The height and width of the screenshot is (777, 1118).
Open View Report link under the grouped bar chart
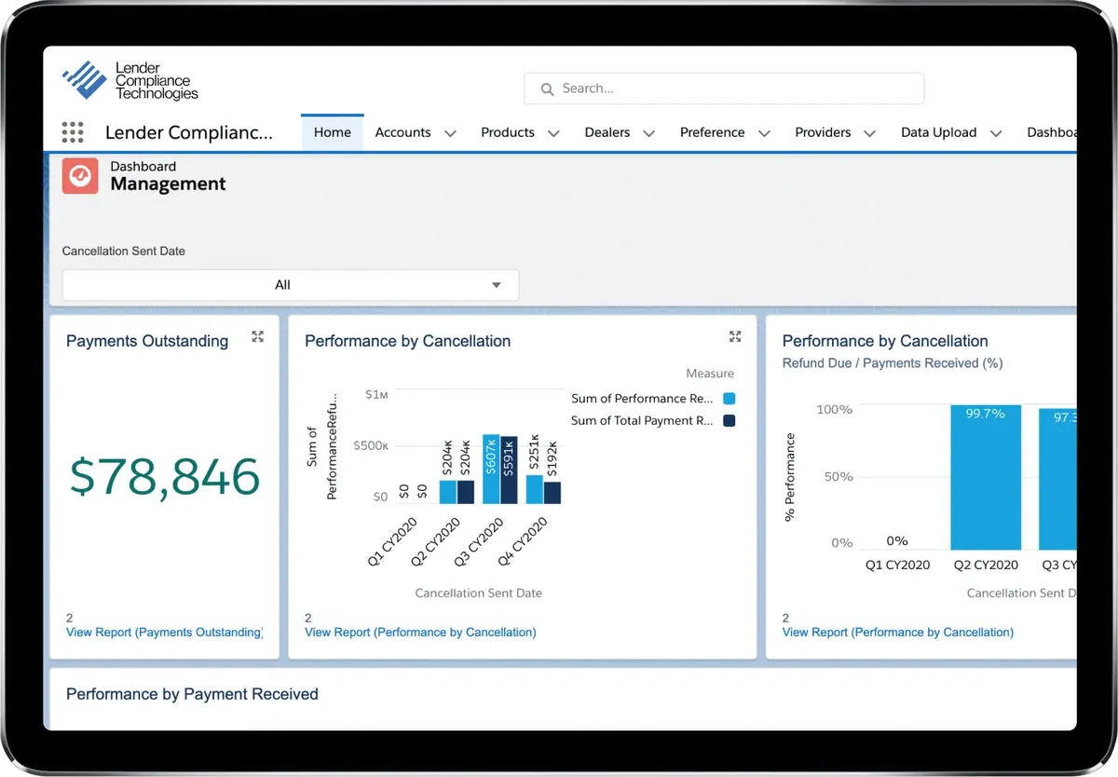(420, 633)
